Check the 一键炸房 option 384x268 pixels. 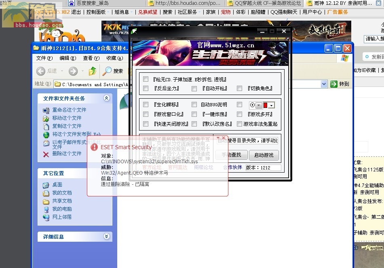tap(194, 114)
